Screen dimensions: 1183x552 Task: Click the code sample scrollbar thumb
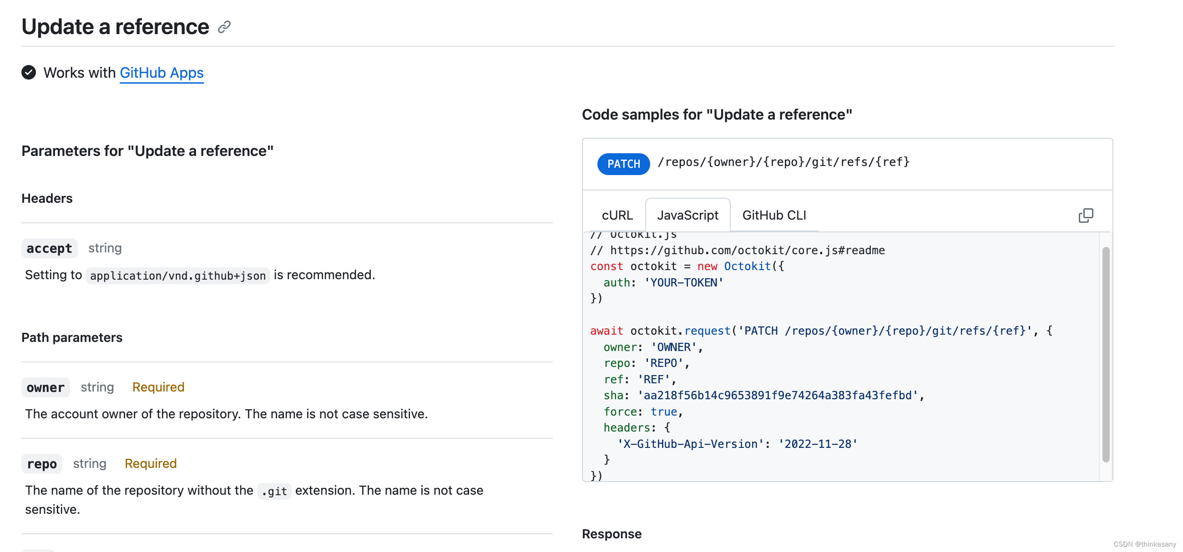pyautogui.click(x=1106, y=353)
